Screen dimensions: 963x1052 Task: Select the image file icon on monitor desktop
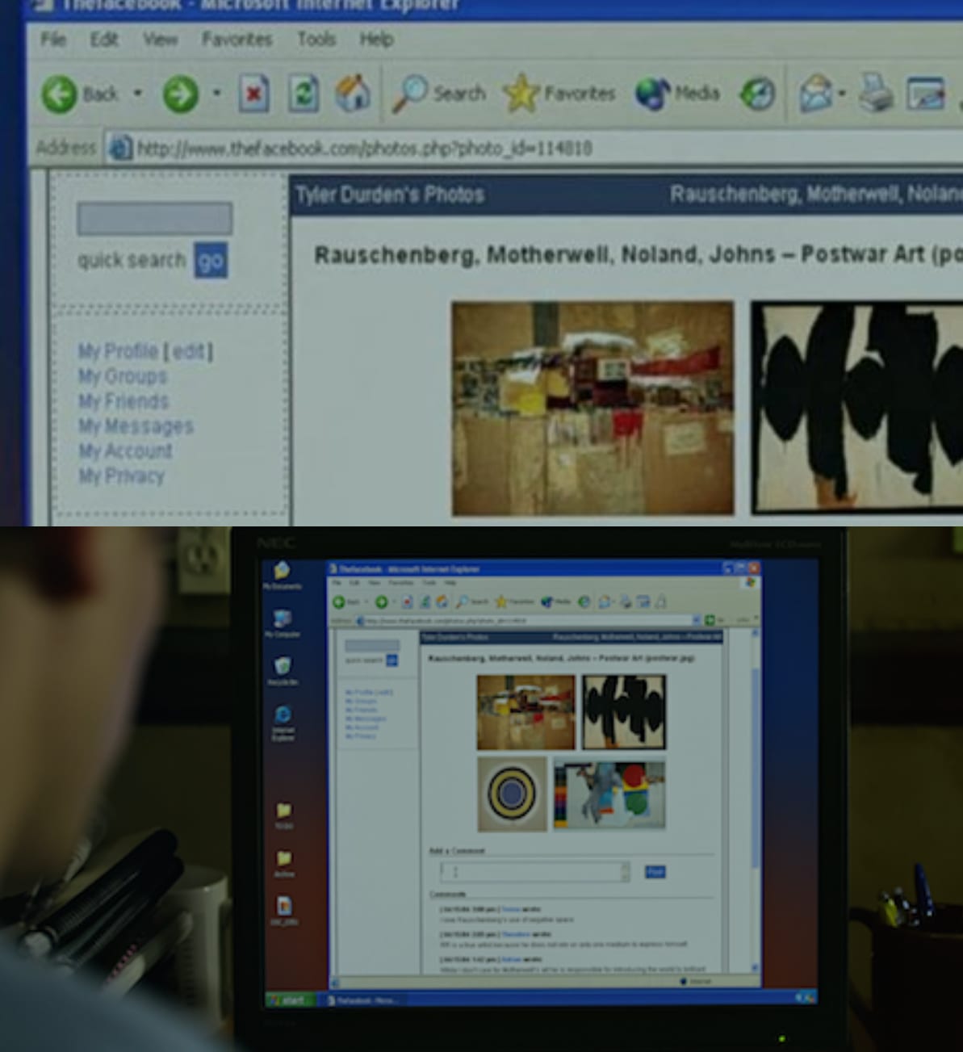pos(284,905)
